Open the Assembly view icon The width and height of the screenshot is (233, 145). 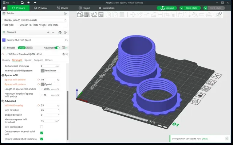[219, 14]
